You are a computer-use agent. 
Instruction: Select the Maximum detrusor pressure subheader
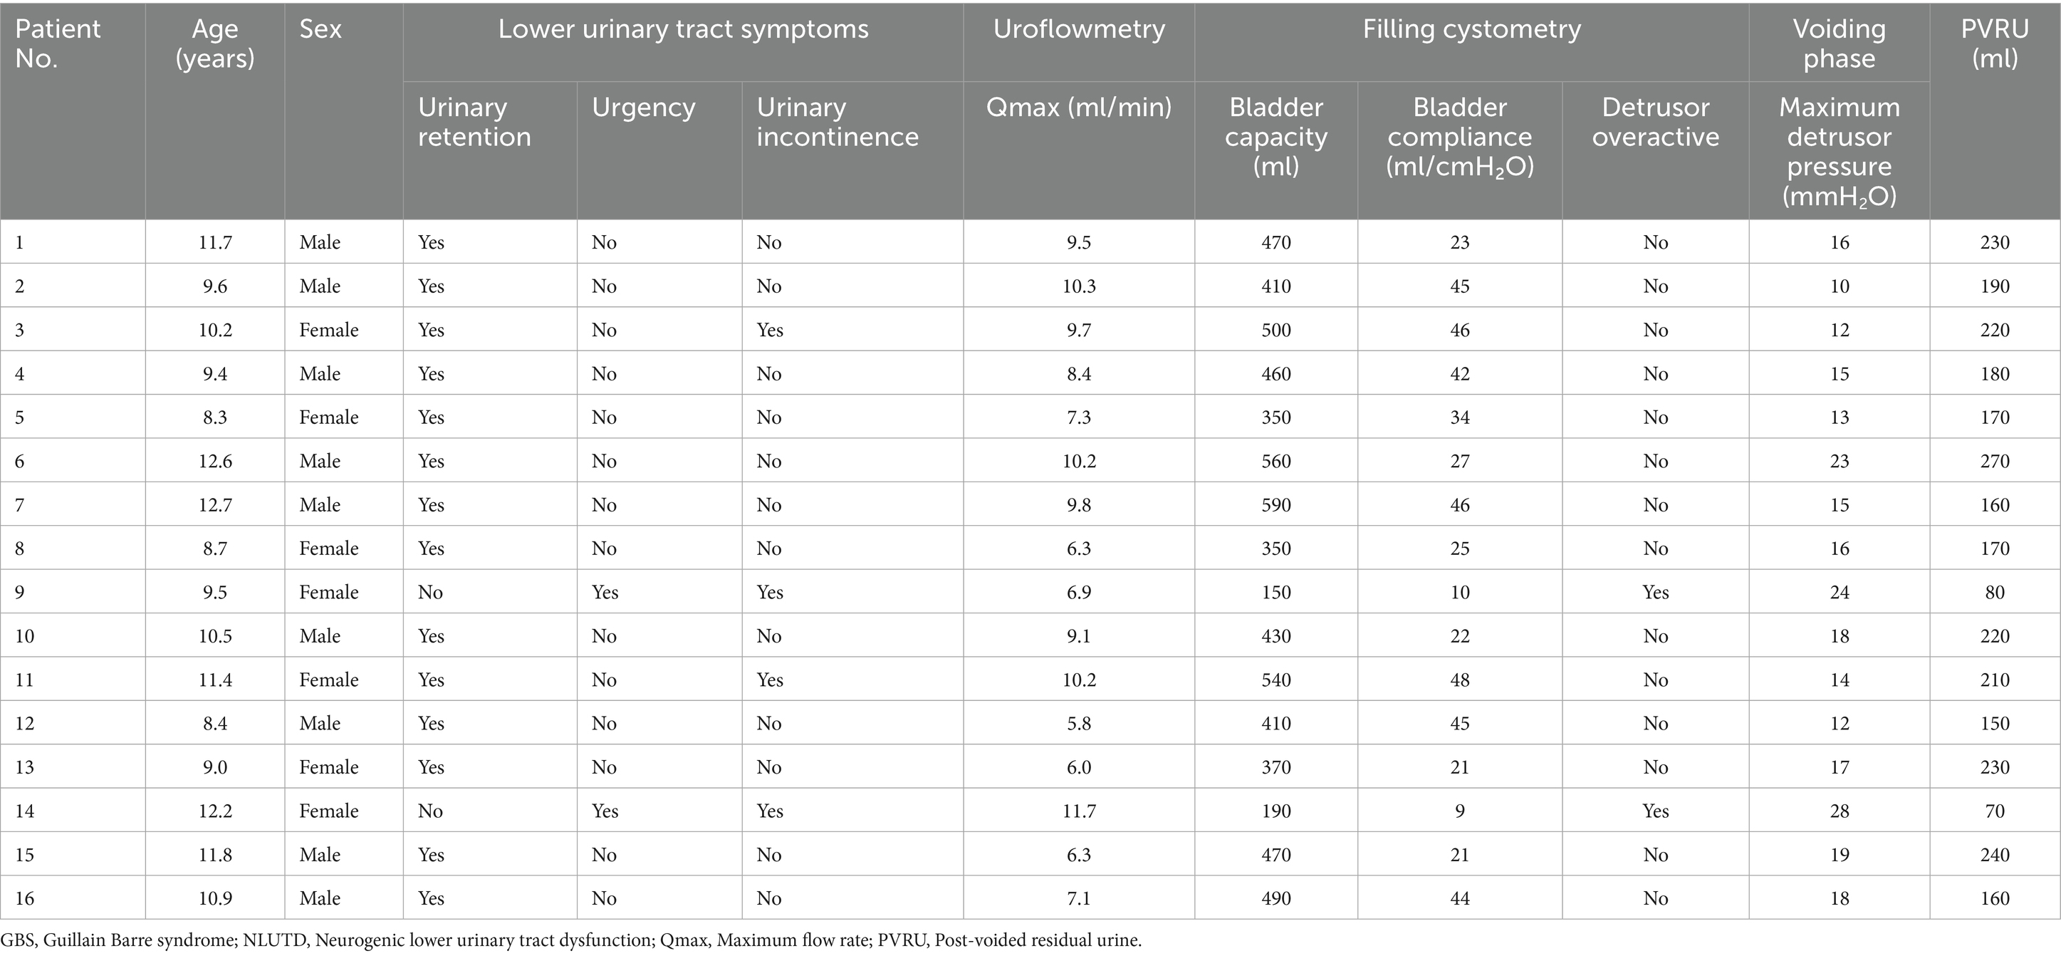(x=1839, y=151)
